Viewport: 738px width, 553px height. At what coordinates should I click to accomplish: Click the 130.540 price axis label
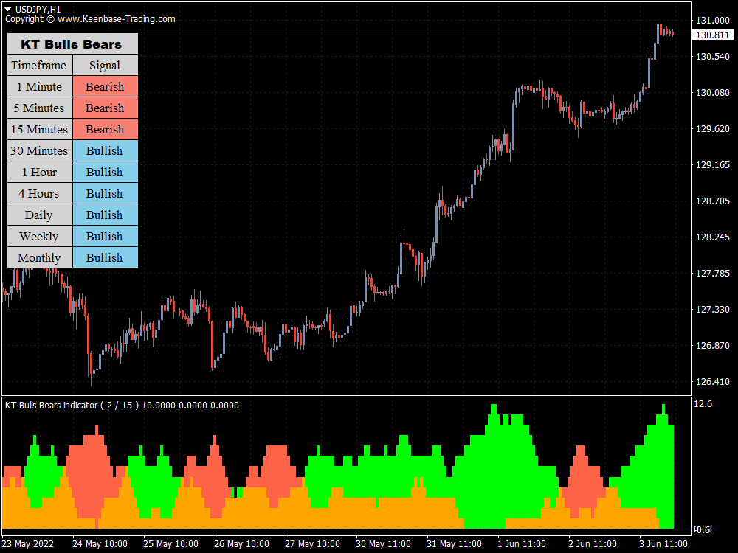(713, 57)
